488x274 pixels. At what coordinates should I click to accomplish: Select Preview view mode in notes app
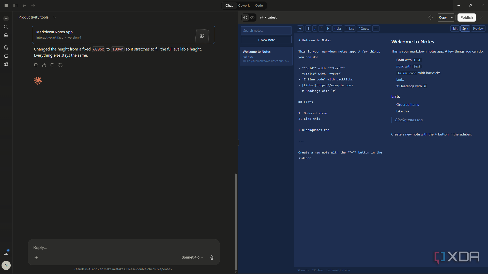478,29
